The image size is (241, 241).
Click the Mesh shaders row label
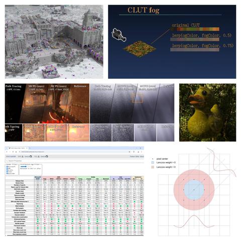[20, 206]
